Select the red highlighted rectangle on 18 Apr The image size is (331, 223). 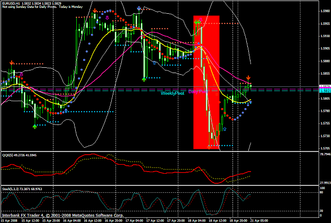[x=207, y=82]
